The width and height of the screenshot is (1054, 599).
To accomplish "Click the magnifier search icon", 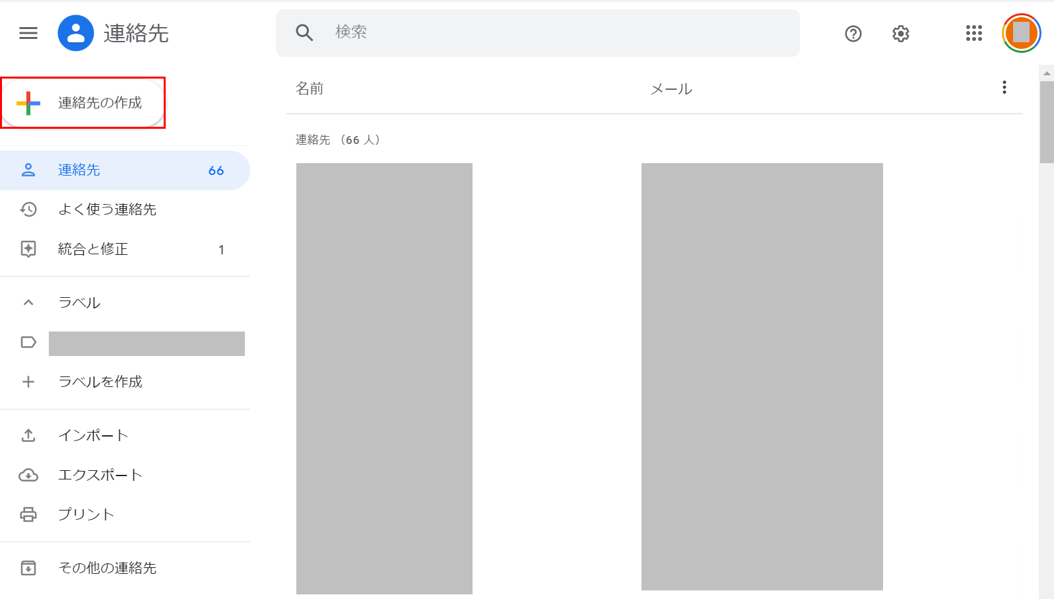I will 304,32.
